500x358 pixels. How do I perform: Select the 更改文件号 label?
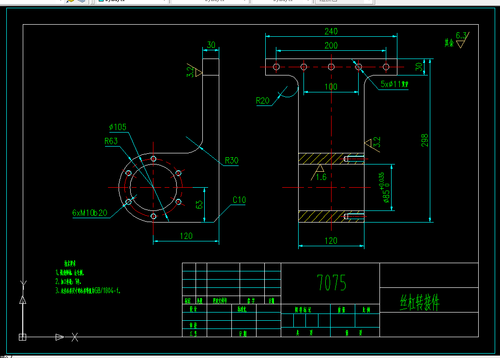[x=220, y=301]
